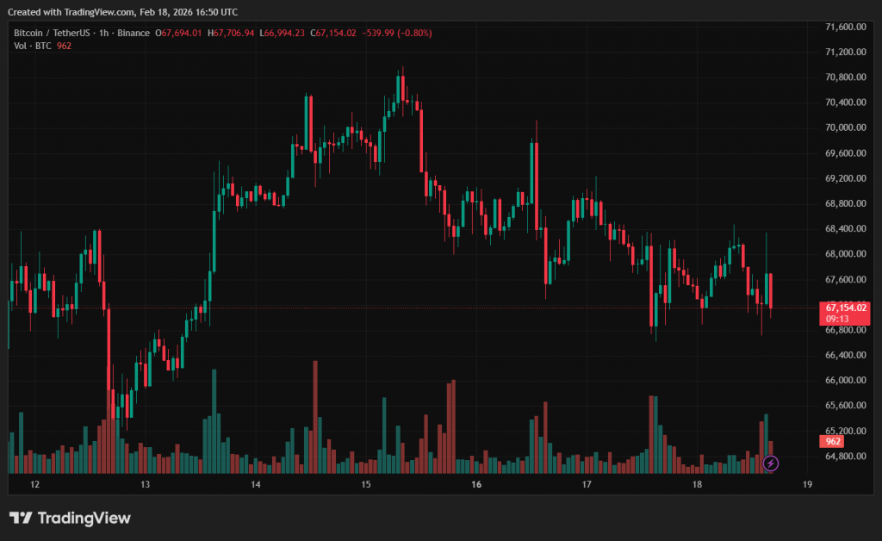Select date 13 on the time axis

(145, 485)
